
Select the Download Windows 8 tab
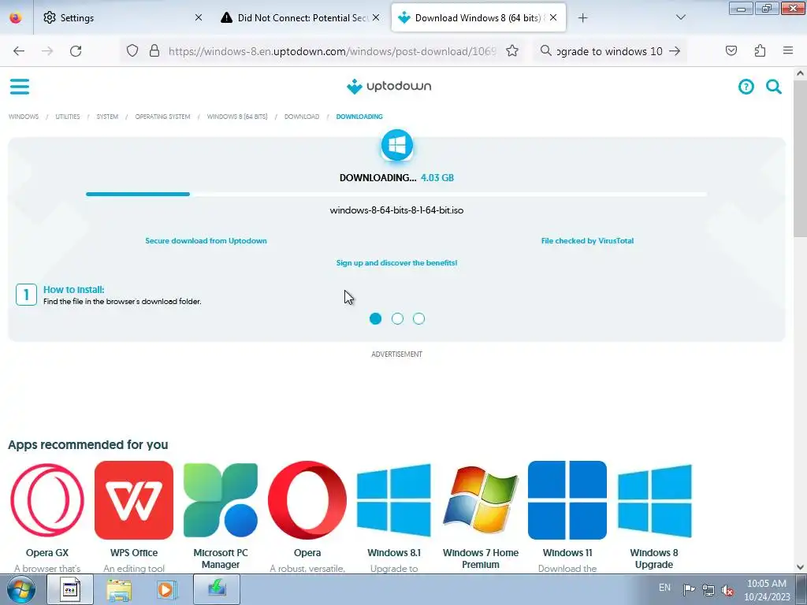(478, 18)
